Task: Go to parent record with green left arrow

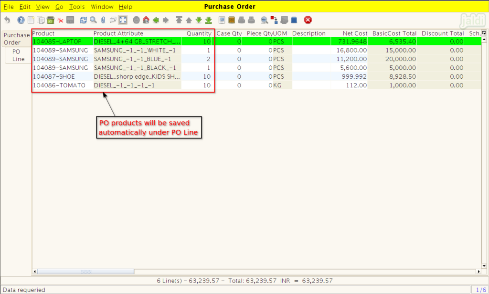Action: [x=156, y=20]
